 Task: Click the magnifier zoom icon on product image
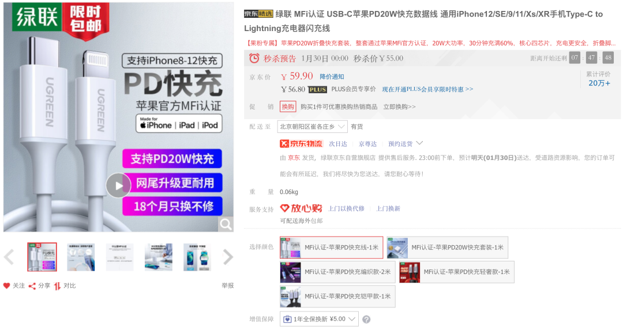click(226, 225)
